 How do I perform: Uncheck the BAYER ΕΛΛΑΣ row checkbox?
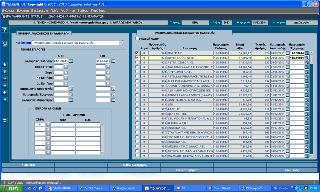[137, 57]
